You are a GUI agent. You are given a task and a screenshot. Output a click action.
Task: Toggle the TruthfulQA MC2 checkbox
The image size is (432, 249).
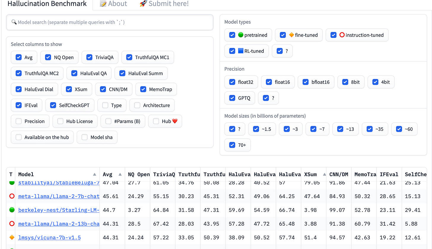[x=19, y=73]
